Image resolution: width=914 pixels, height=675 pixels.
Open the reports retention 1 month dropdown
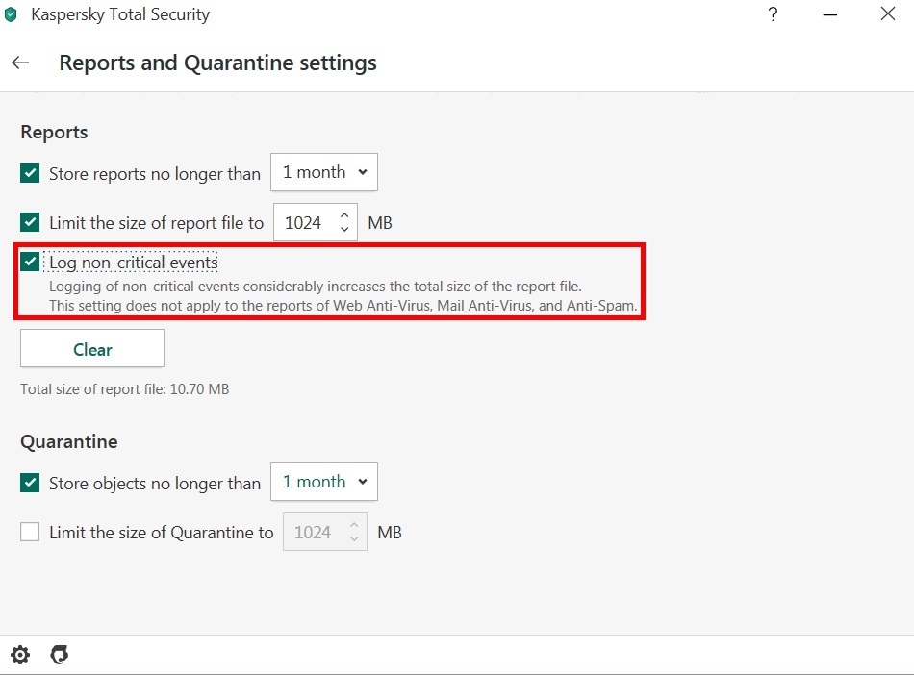324,172
